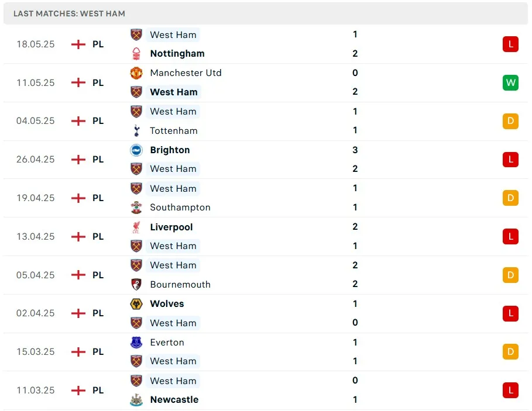Click the Everton club crest
The image size is (532, 411).
136,342
